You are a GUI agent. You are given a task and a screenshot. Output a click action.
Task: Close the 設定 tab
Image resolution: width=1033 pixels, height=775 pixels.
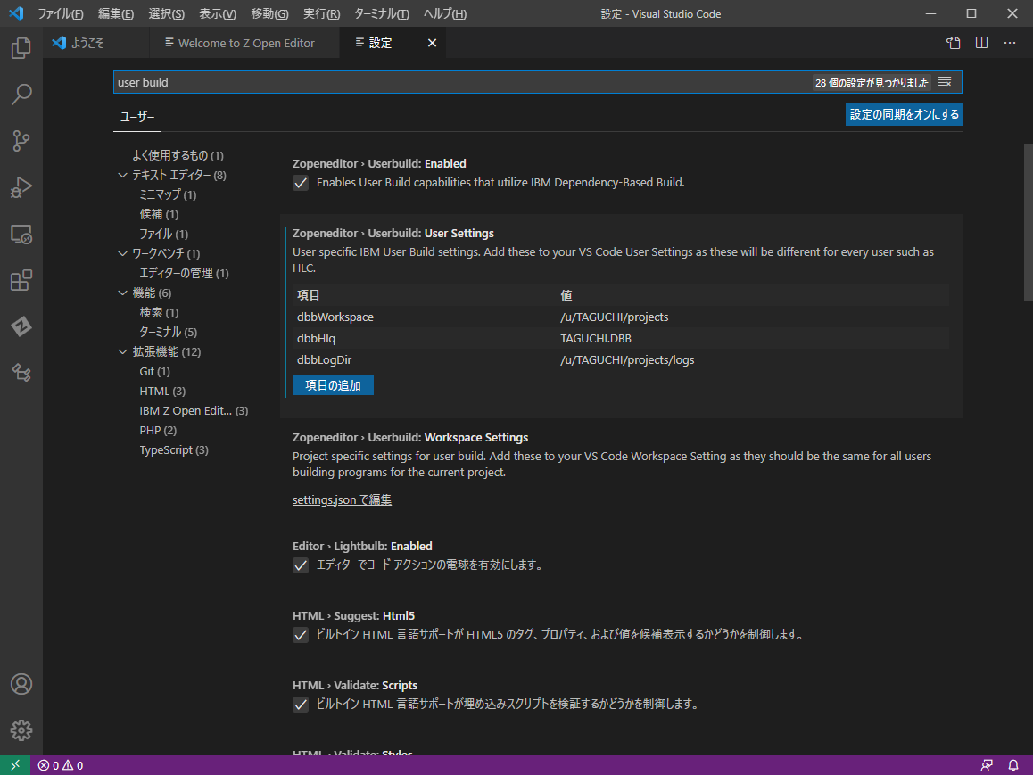[432, 43]
